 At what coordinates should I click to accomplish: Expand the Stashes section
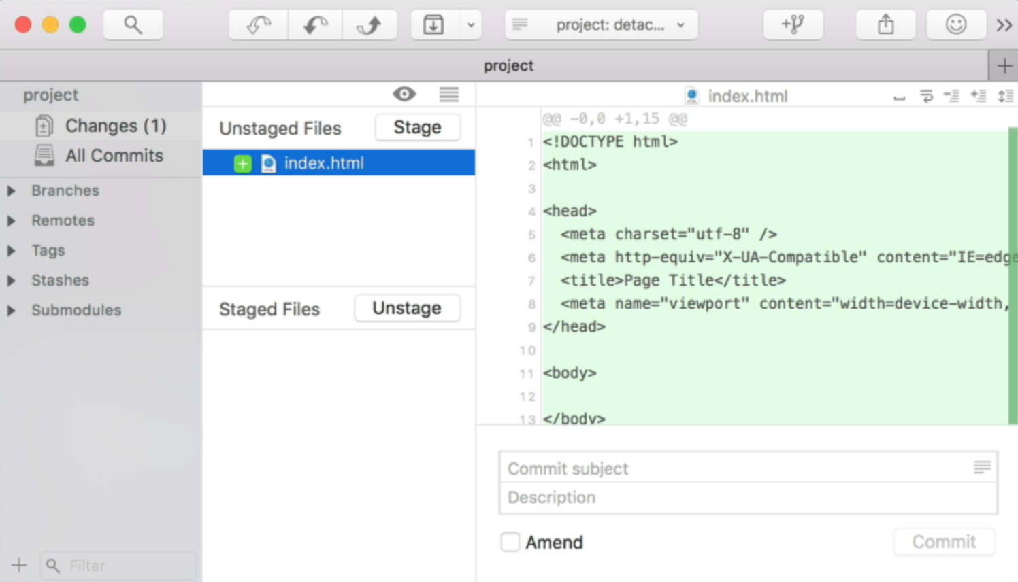[x=12, y=281]
